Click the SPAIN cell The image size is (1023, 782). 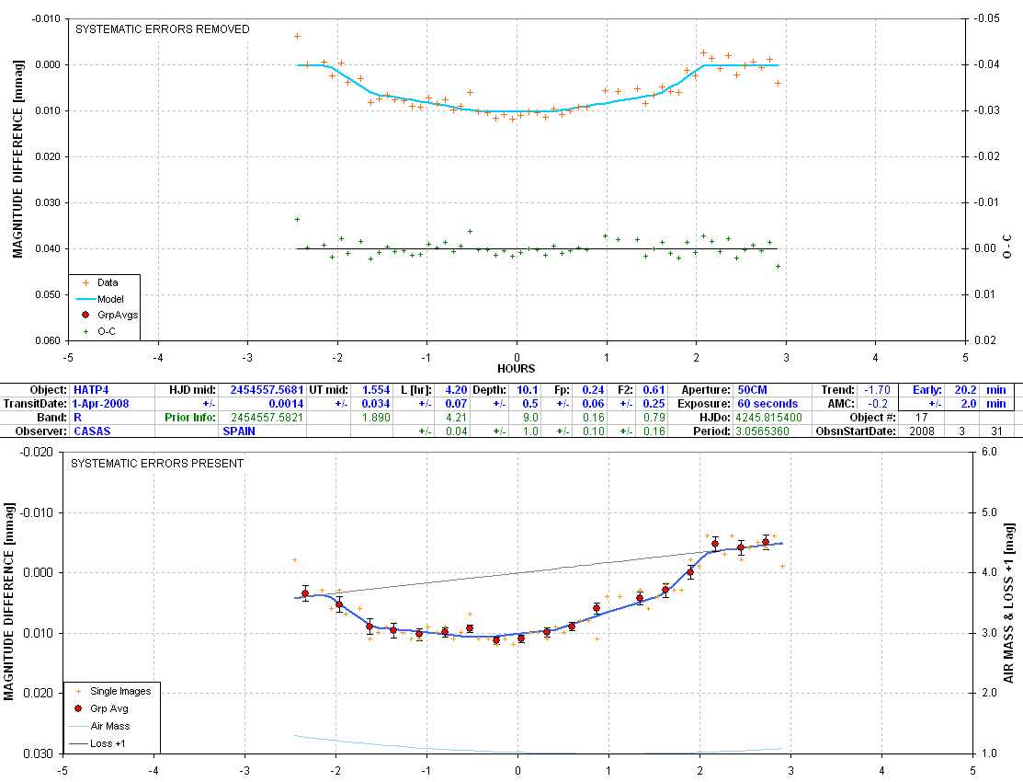[x=239, y=431]
